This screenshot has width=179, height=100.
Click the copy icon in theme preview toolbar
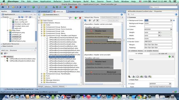pyautogui.click(x=85, y=20)
